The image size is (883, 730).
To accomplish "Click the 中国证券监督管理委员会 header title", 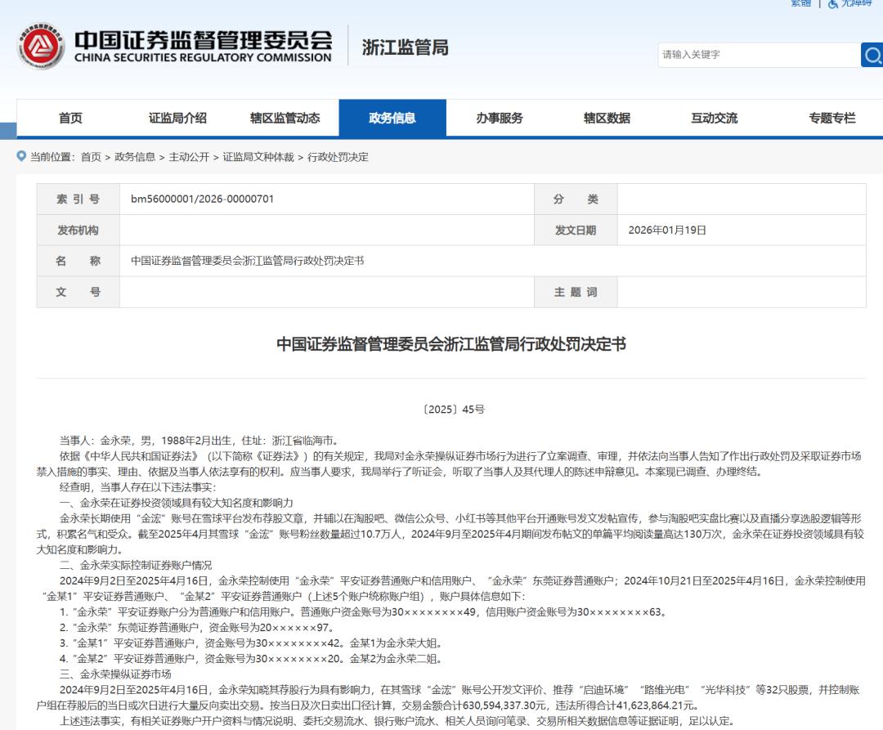I will point(203,41).
